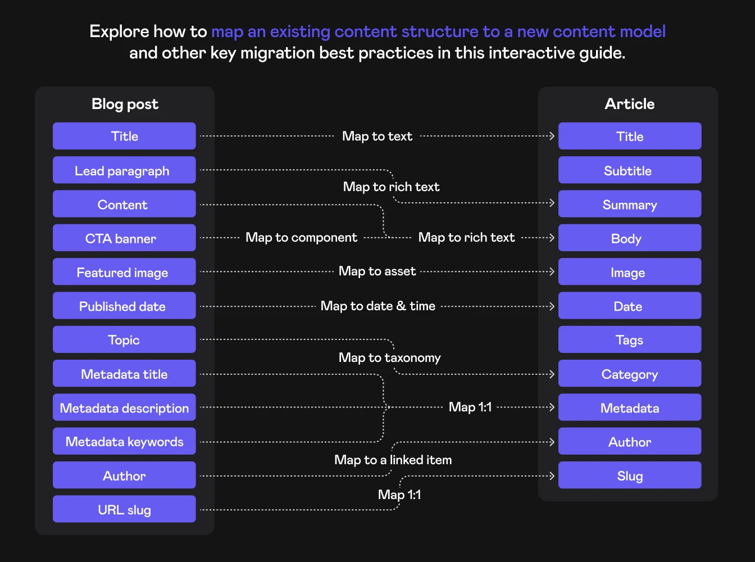Click the 'Map to taxonomy' label
The height and width of the screenshot is (562, 755).
pos(389,357)
